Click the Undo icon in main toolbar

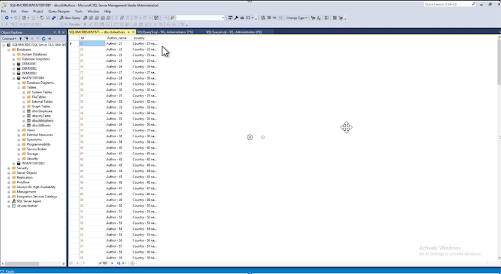click(x=136, y=18)
